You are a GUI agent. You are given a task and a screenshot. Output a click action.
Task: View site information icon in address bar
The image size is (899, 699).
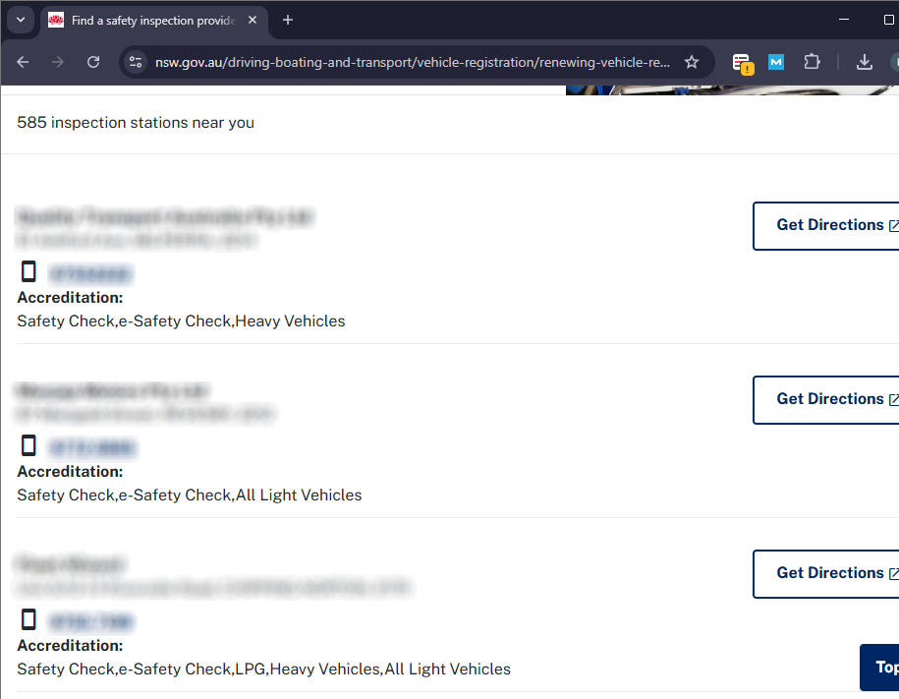(x=136, y=62)
